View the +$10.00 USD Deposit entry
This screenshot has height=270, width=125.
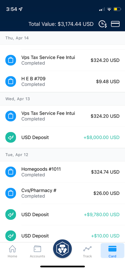click(62, 236)
